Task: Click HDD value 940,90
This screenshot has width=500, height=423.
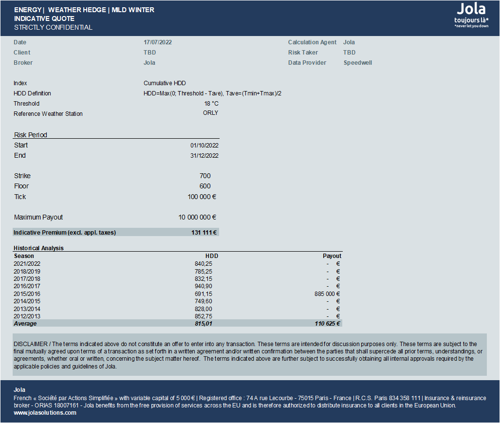Action: tap(204, 286)
